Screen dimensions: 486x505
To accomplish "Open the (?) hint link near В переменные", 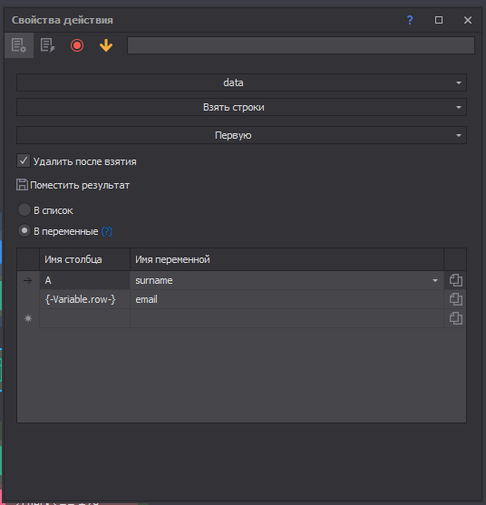I will (x=107, y=231).
